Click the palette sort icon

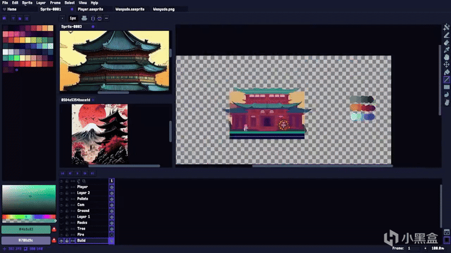(x=13, y=19)
